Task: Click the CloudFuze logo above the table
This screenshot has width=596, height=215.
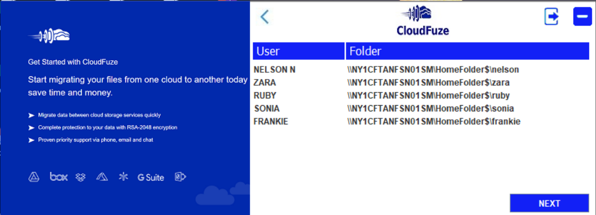Action: coord(422,21)
